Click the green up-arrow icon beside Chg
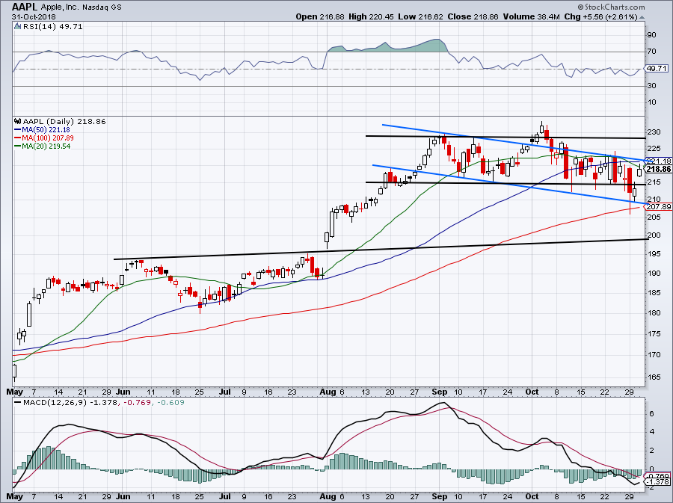The width and height of the screenshot is (673, 503). pos(642,17)
